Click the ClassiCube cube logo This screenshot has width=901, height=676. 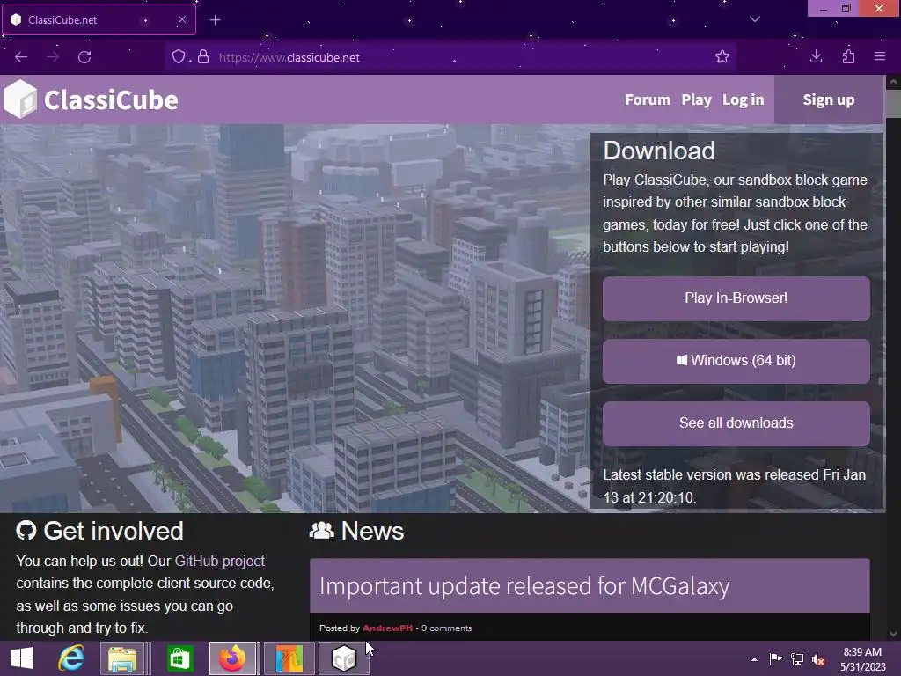click(20, 99)
